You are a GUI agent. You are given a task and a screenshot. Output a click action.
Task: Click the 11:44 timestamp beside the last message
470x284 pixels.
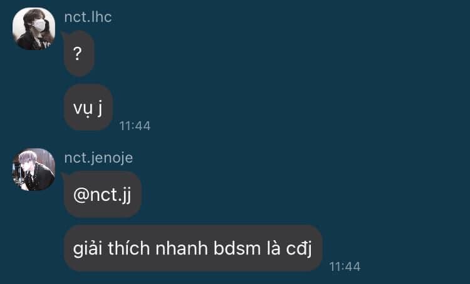[x=345, y=266]
